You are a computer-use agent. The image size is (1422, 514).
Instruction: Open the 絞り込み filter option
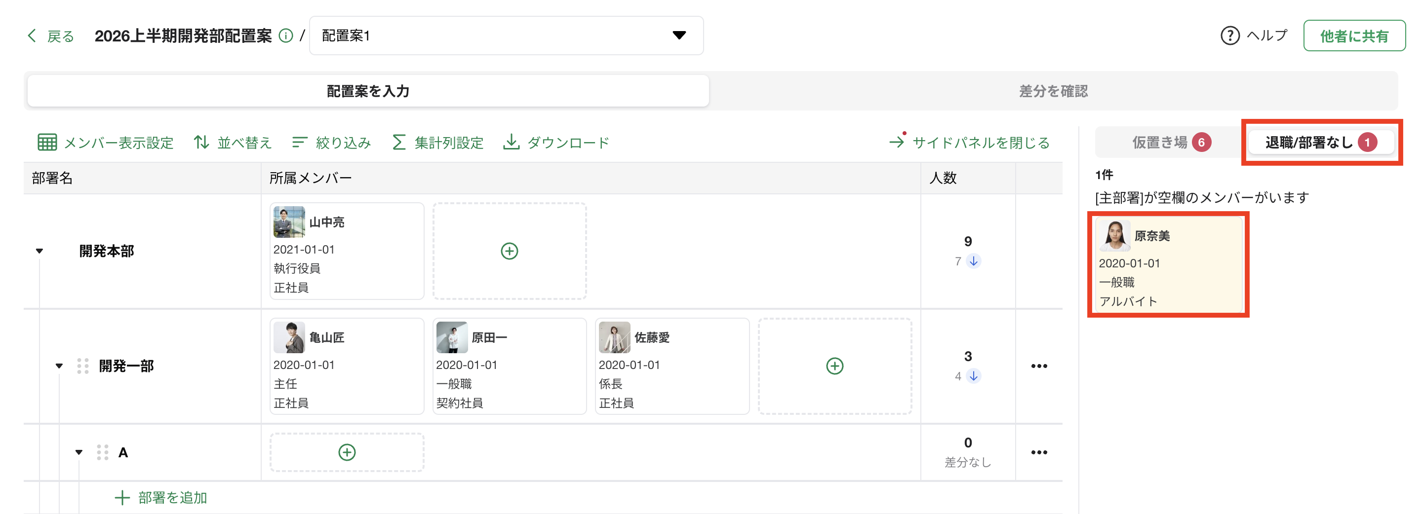pyautogui.click(x=331, y=142)
